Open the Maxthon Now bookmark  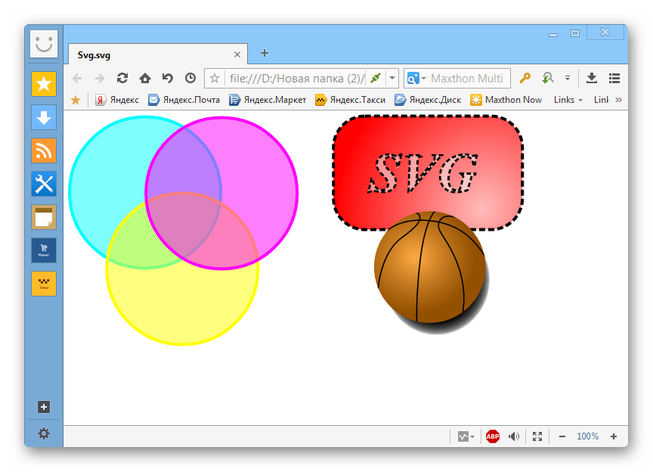point(506,100)
